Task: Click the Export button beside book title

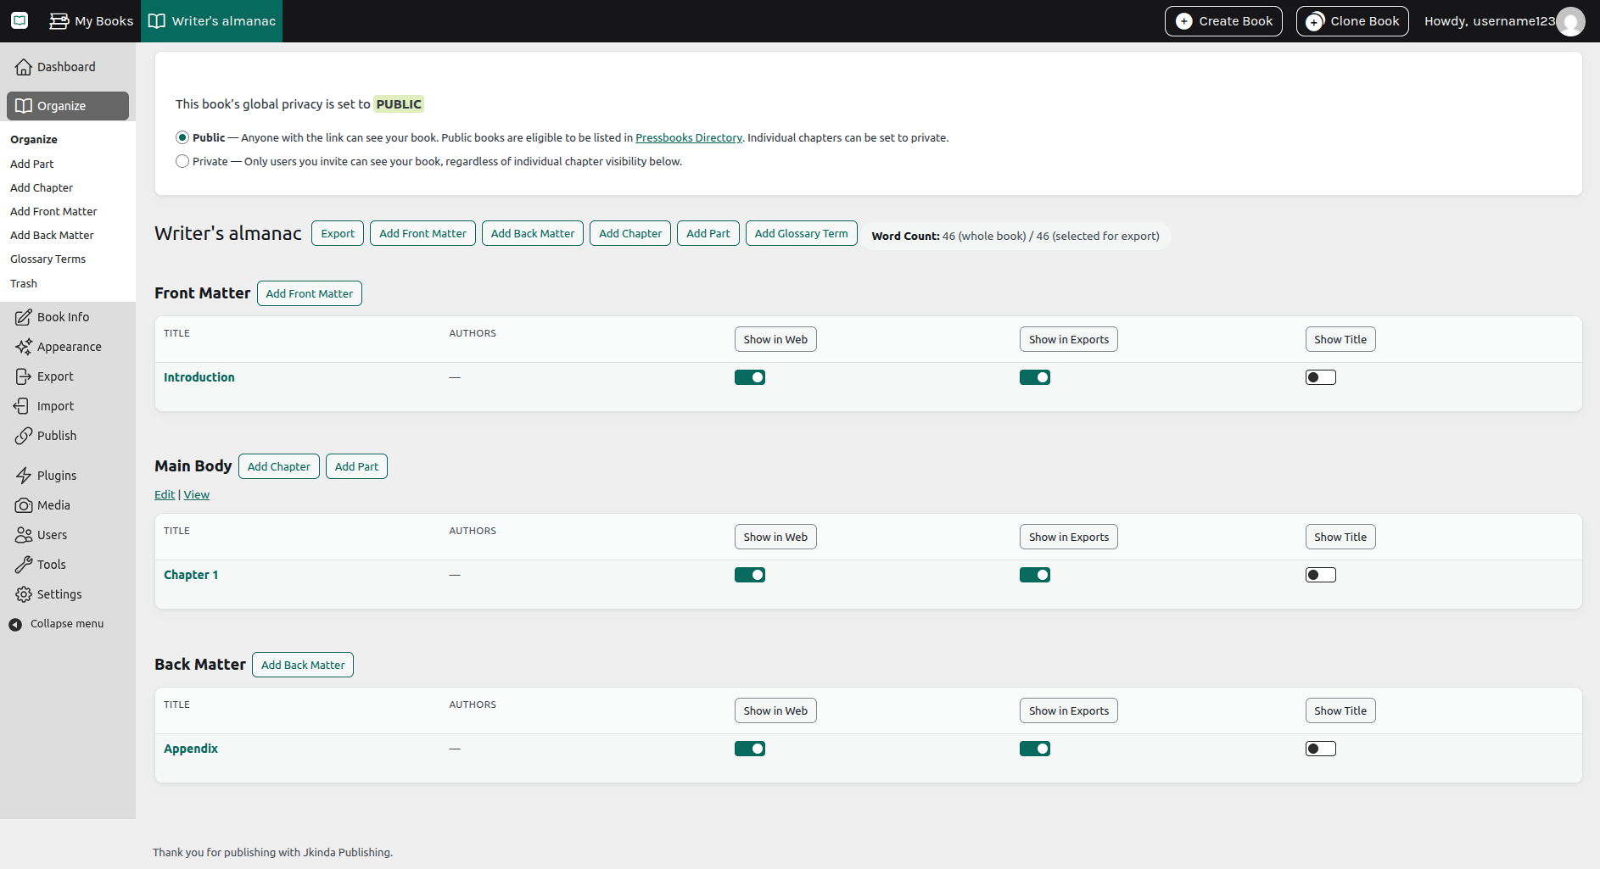Action: [x=338, y=233]
